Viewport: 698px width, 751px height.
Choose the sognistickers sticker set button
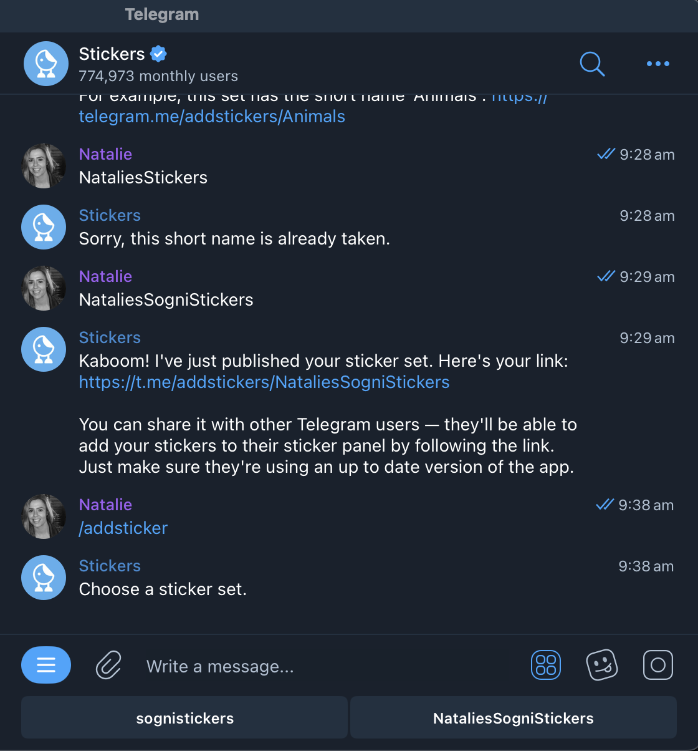184,718
